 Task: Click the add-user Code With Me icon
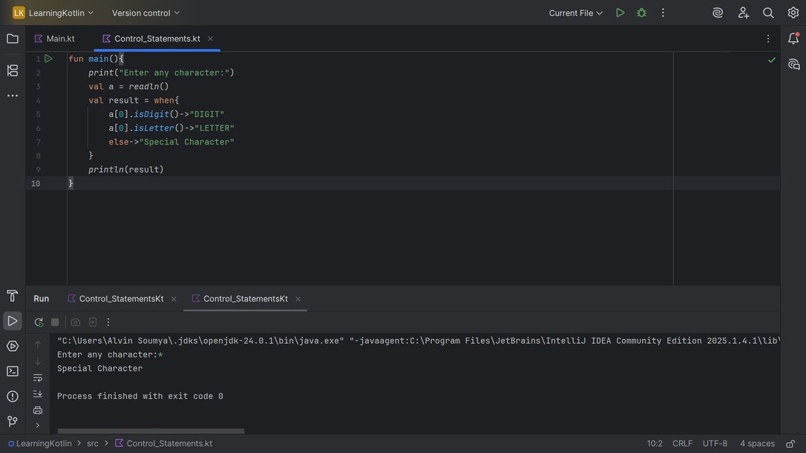click(x=744, y=13)
